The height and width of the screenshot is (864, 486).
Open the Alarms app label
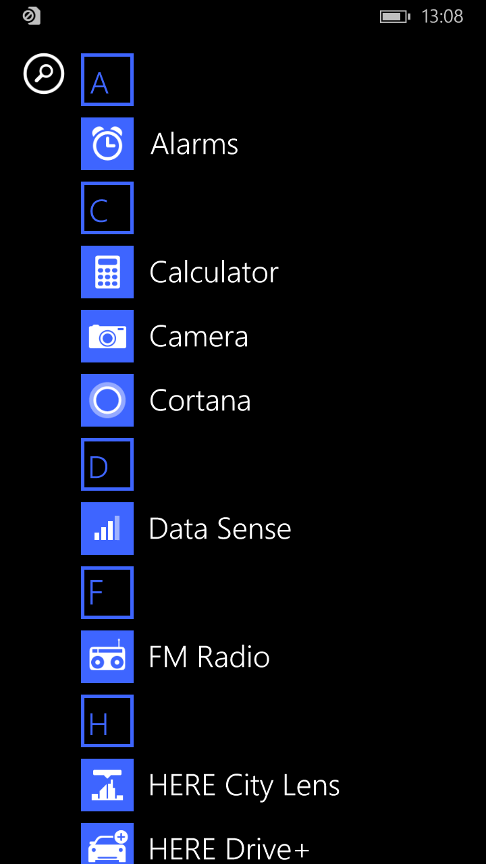[194, 144]
